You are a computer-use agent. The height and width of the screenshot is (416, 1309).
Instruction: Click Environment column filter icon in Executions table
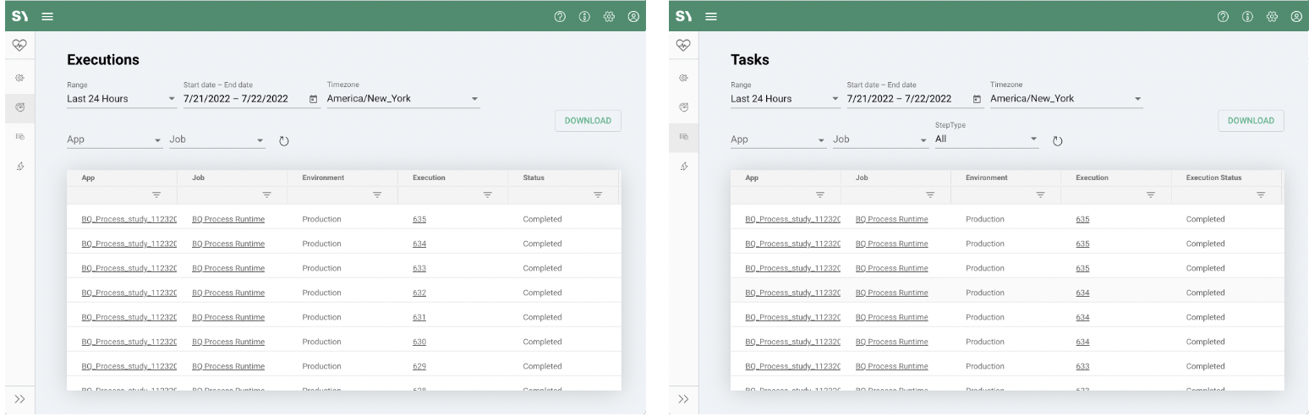377,194
